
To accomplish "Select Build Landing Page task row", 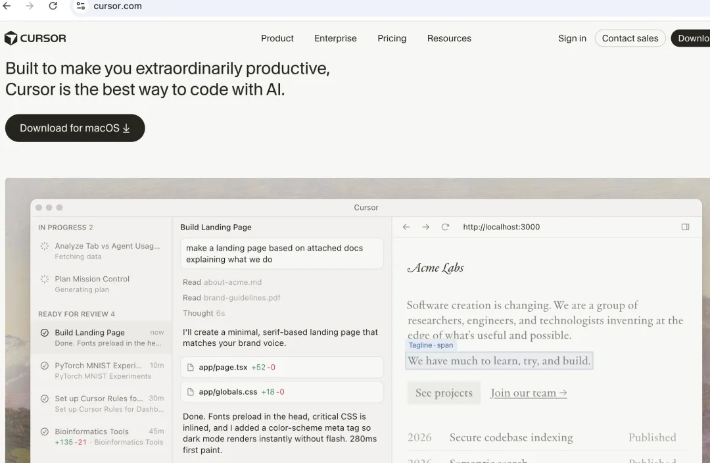I will (x=101, y=337).
